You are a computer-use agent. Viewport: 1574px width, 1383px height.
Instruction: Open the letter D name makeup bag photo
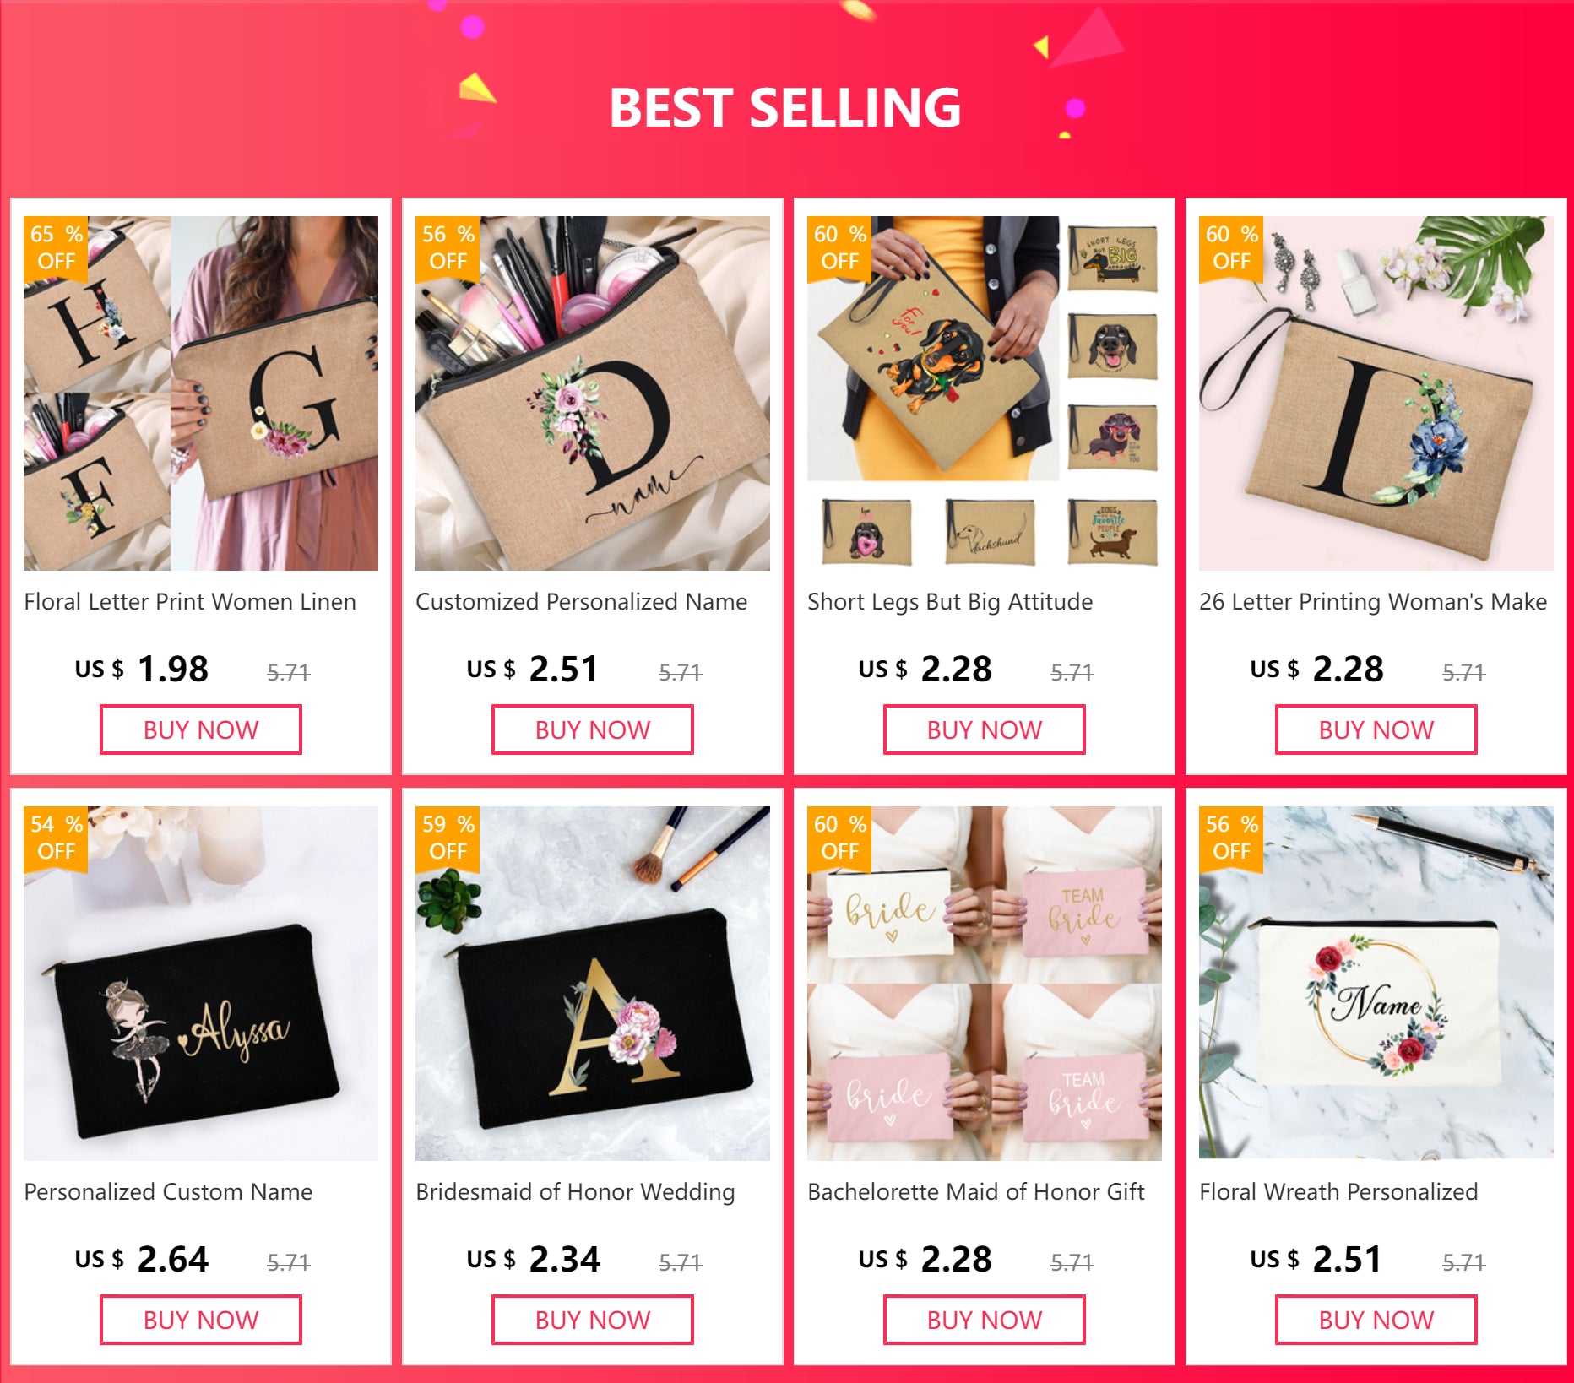pos(593,393)
